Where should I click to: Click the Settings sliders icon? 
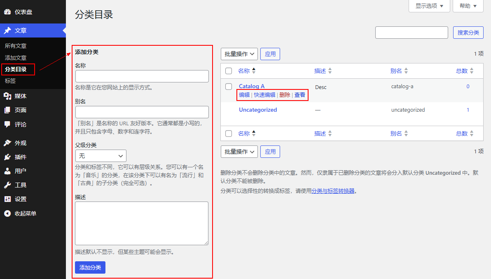7,199
